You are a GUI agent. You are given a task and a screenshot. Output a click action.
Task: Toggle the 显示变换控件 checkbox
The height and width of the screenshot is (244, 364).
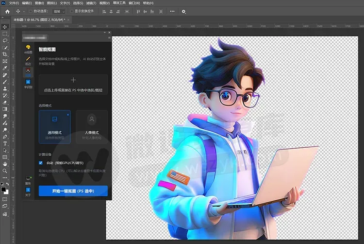pos(72,11)
